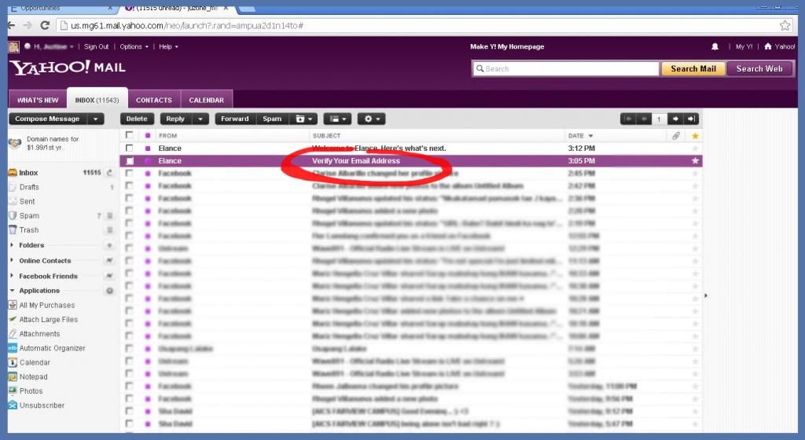Reload the page in browser
Image resolution: width=805 pixels, height=440 pixels.
tap(45, 25)
